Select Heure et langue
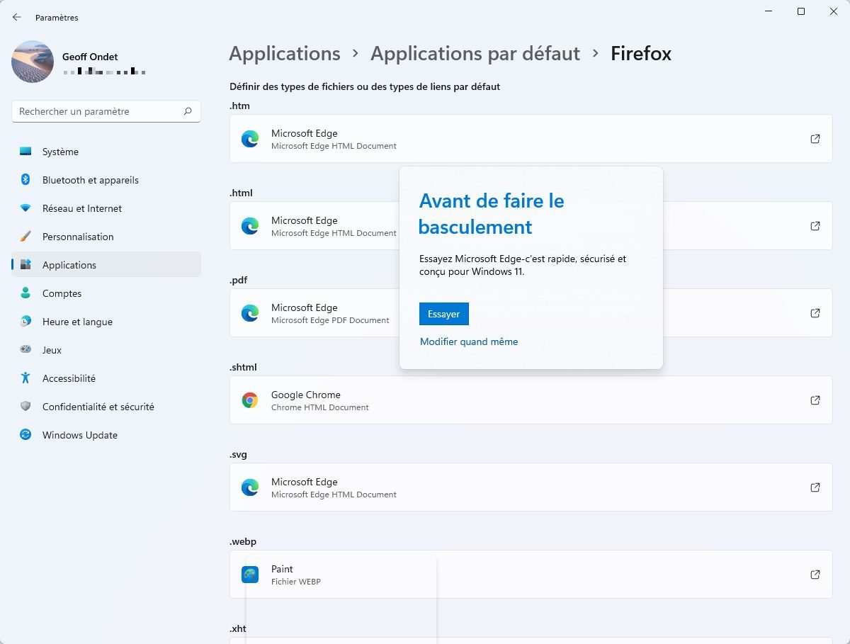This screenshot has width=850, height=644. pyautogui.click(x=106, y=322)
